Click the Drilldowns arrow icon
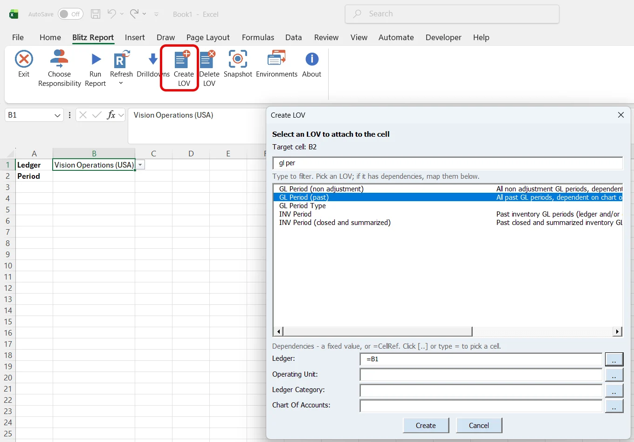The image size is (634, 442). [153, 59]
